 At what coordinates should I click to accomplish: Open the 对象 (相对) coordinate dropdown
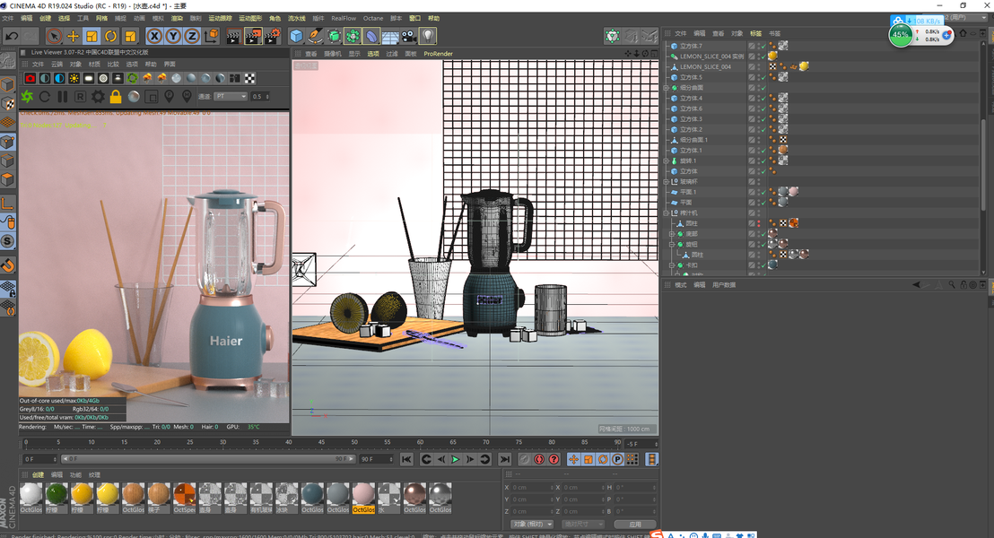click(532, 524)
